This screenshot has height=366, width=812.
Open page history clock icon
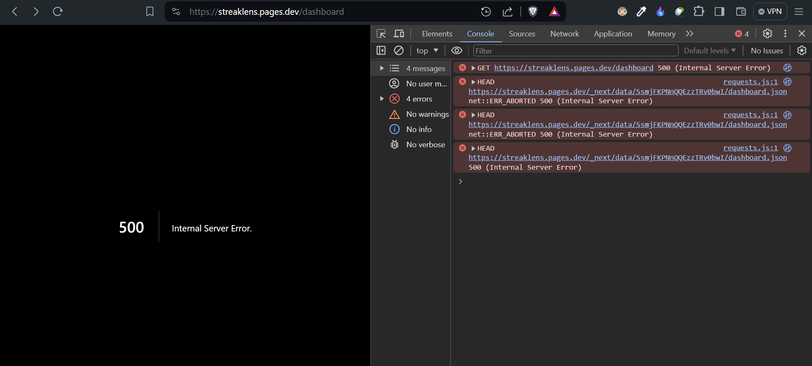coord(486,11)
